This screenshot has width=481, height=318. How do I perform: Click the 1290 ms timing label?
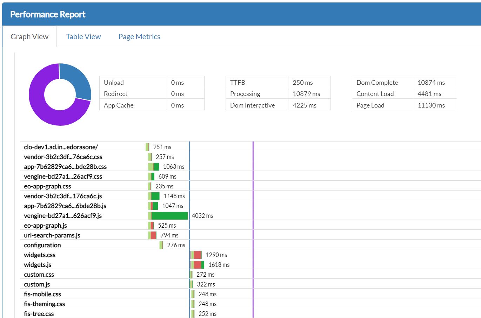tap(216, 255)
